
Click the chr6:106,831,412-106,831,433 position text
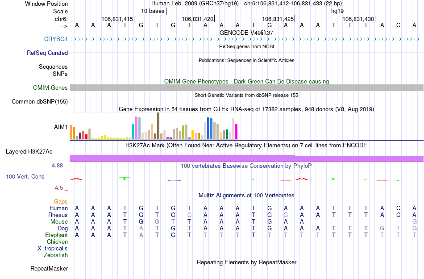pos(293,4)
